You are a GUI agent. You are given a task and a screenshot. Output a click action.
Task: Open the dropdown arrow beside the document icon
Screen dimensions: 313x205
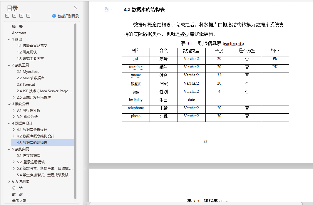tap(111, 9)
